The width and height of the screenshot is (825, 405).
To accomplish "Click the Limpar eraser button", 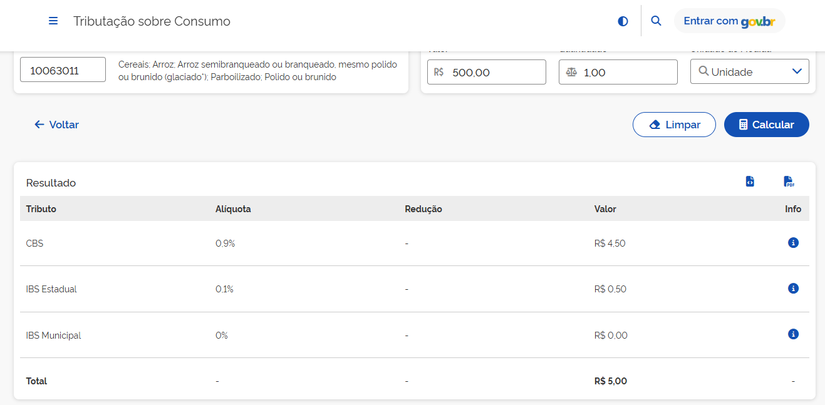I will [x=674, y=125].
